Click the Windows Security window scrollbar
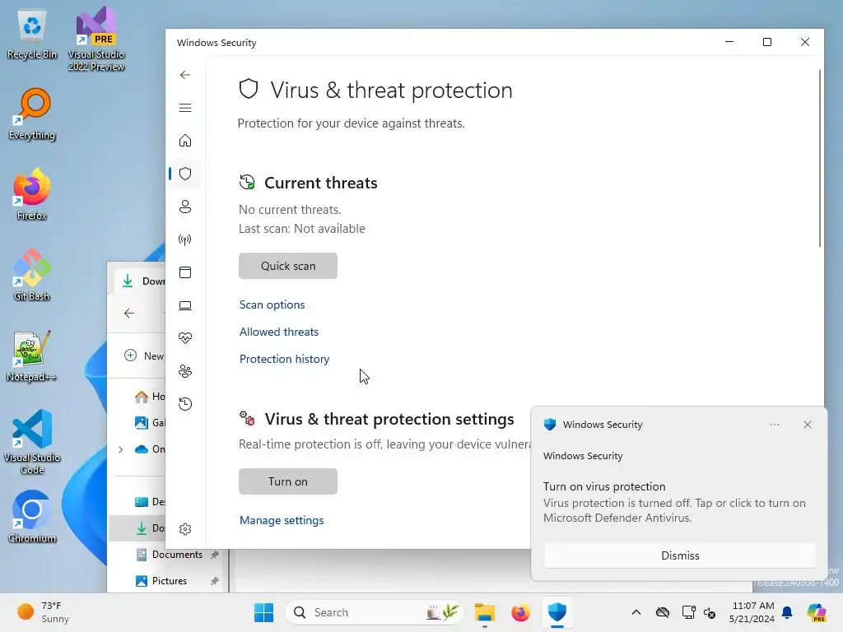843x632 pixels. tap(820, 159)
